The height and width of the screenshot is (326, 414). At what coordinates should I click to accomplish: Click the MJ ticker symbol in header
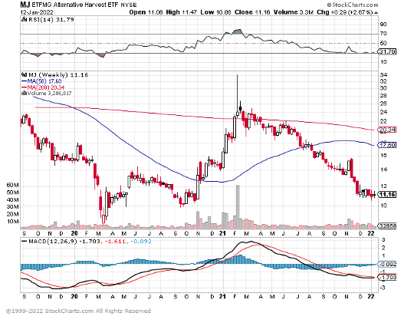[x=25, y=5]
